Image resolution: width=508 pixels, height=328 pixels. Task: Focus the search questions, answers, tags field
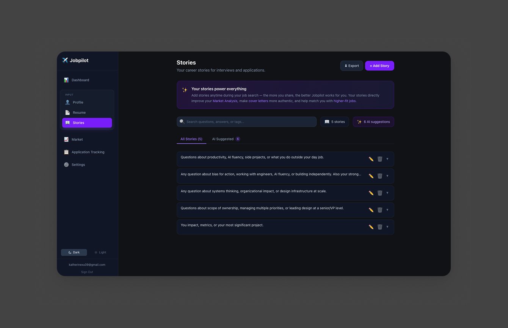click(x=246, y=122)
